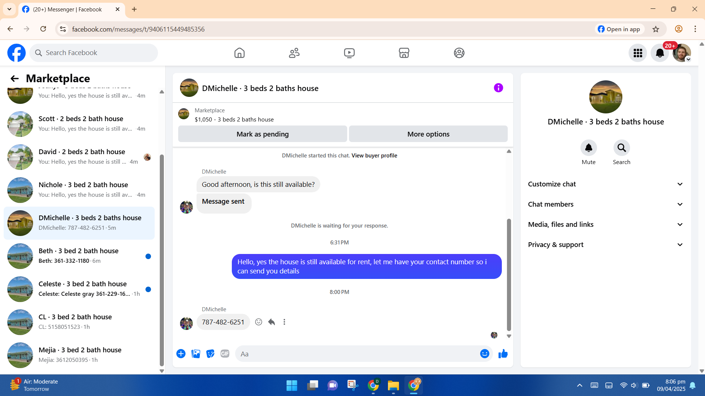Expand Chat members section
705x396 pixels.
[x=606, y=204]
